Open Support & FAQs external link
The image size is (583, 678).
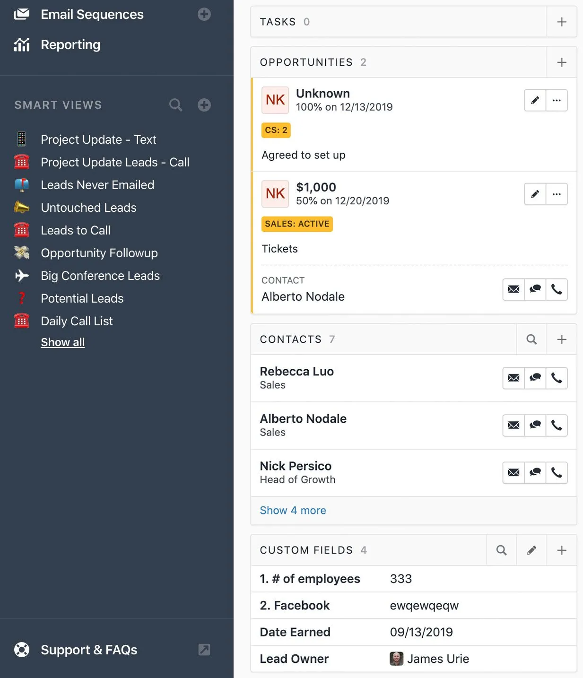point(204,650)
